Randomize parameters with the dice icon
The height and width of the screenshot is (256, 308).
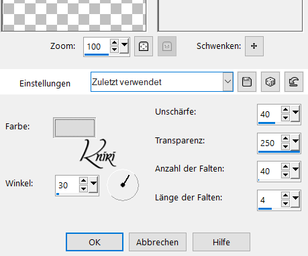(x=270, y=82)
